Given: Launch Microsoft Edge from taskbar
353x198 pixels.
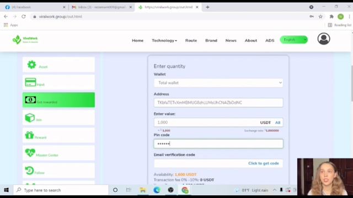Looking at the screenshot, I should pyautogui.click(x=157, y=190).
